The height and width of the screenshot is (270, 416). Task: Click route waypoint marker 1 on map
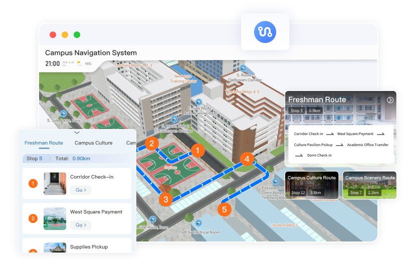(197, 150)
